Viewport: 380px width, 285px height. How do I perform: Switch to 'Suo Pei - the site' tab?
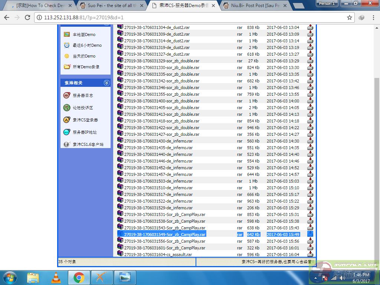[111, 6]
